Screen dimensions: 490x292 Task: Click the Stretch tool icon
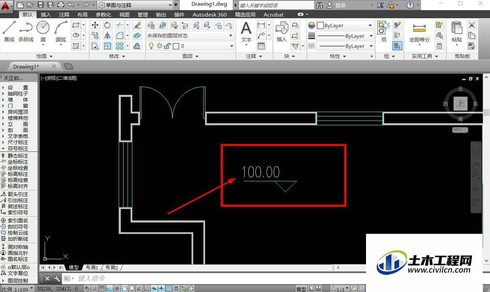coord(95,46)
